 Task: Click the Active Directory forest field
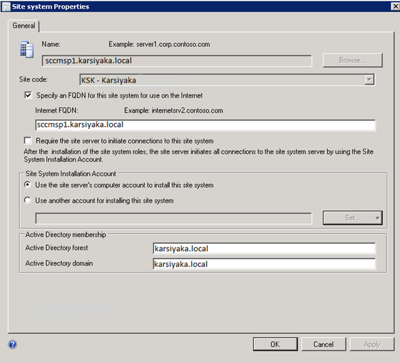[x=264, y=249]
